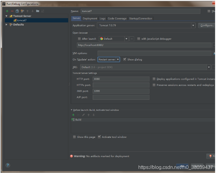
Task: Click the Defaults wrench icon in the tree
Action: (x=11, y=25)
